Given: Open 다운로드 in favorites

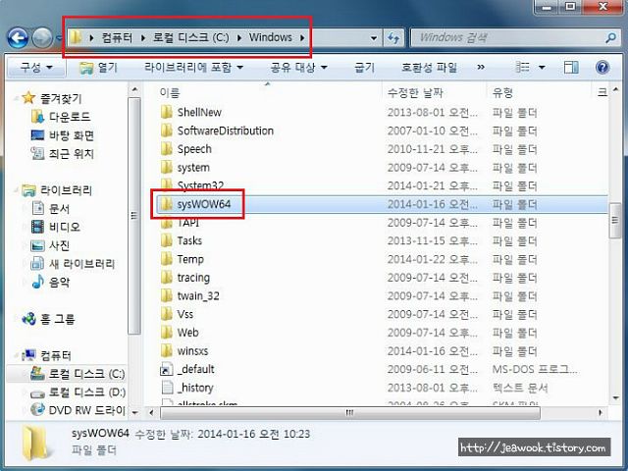Looking at the screenshot, I should coord(70,117).
